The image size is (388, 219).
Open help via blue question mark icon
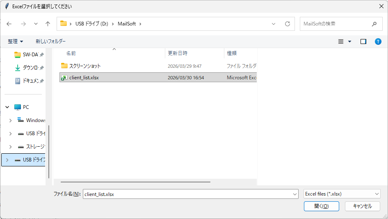point(378,41)
